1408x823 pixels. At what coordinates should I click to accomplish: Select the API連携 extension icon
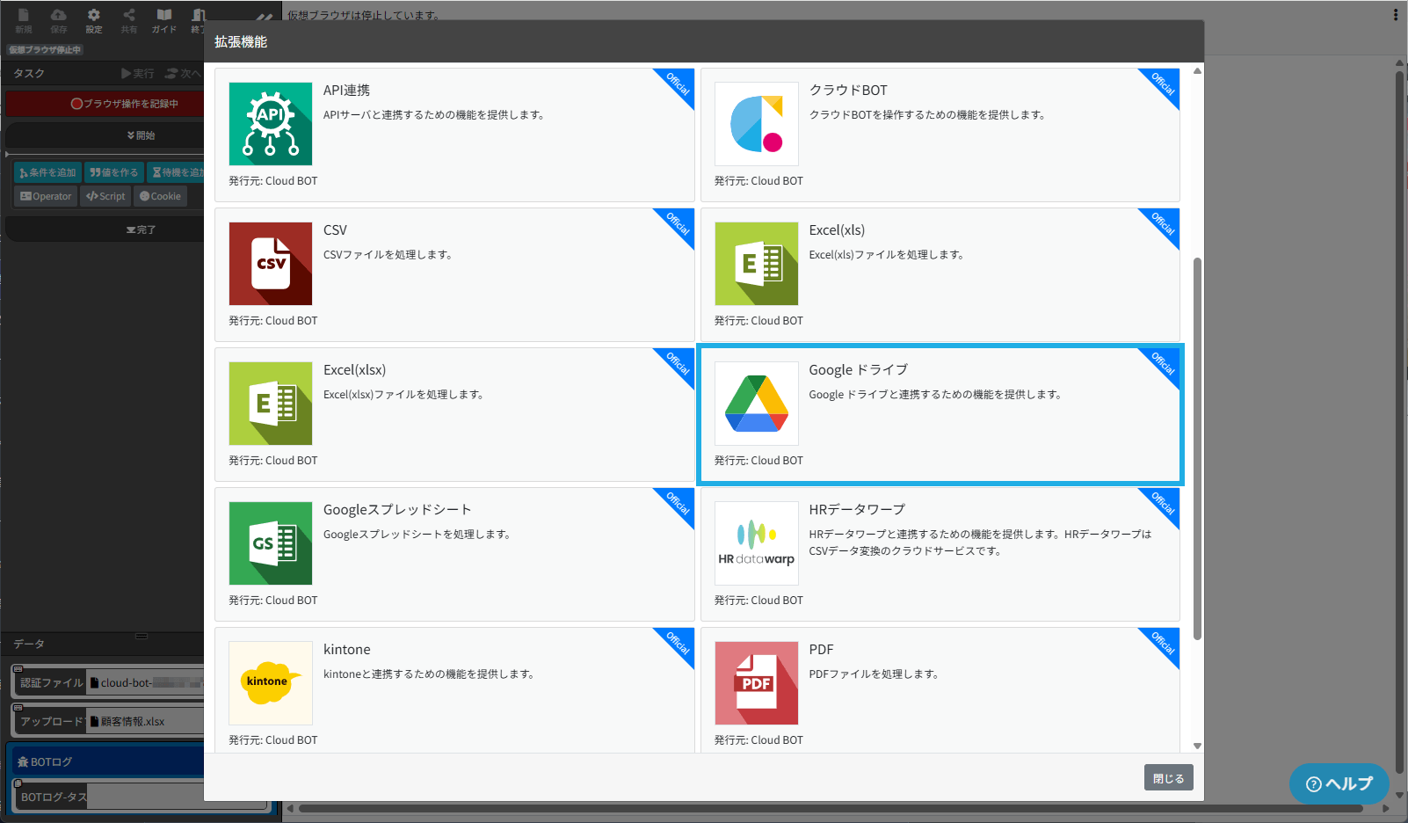tap(271, 124)
